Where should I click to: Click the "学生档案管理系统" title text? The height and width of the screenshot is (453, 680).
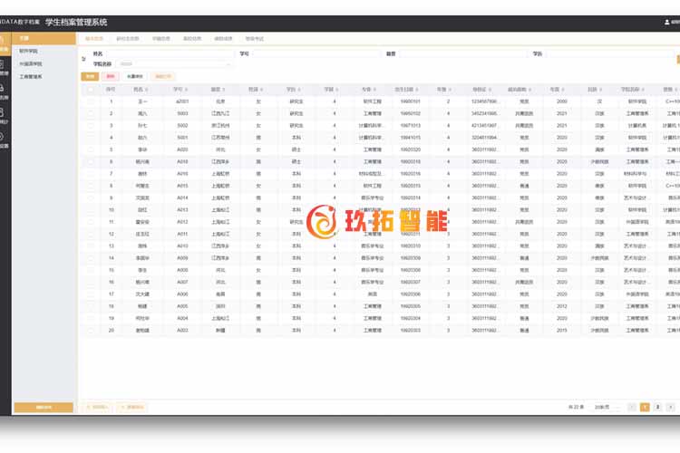point(76,22)
